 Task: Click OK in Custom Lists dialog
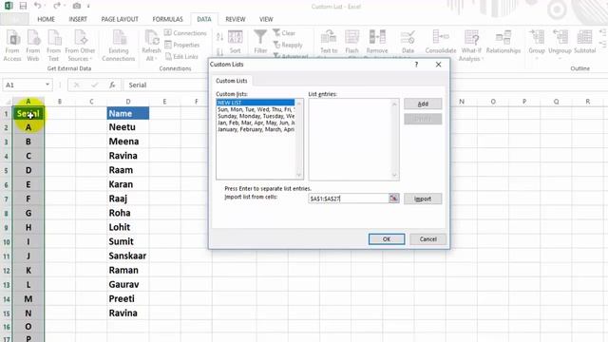point(387,239)
